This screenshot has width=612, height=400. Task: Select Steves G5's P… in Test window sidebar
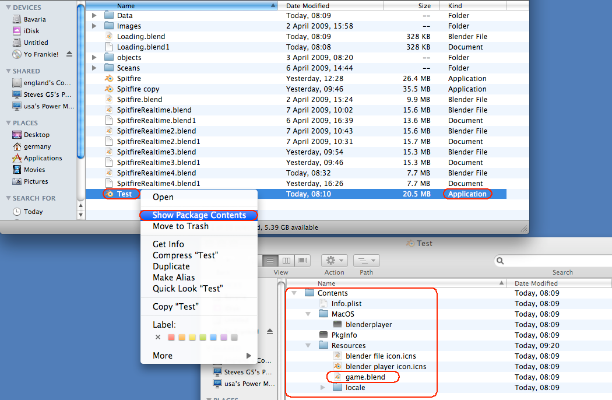pyautogui.click(x=244, y=372)
